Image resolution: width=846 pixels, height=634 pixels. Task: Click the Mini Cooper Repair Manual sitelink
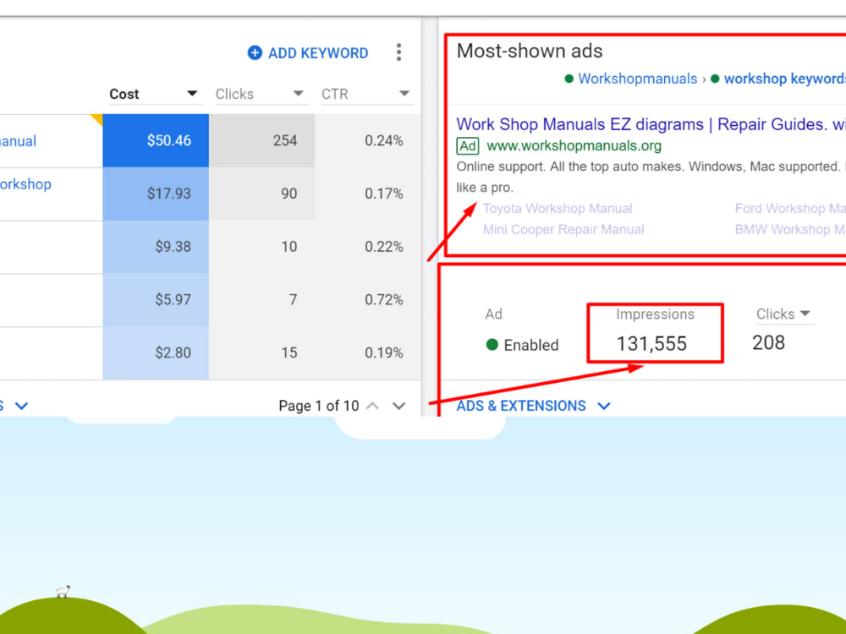click(x=563, y=230)
